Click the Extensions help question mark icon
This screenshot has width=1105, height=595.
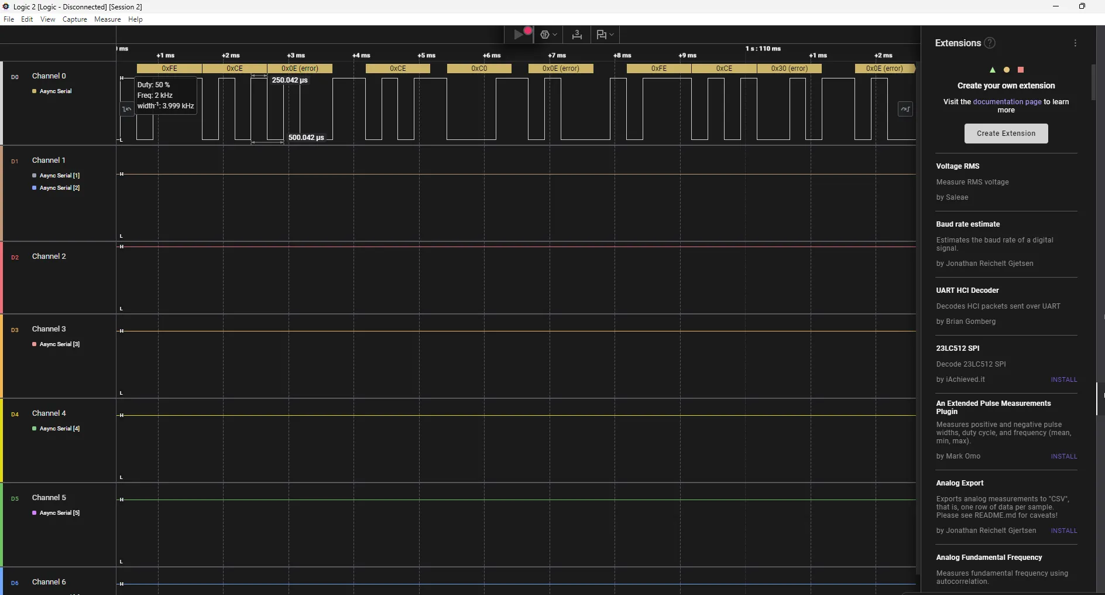(x=990, y=43)
